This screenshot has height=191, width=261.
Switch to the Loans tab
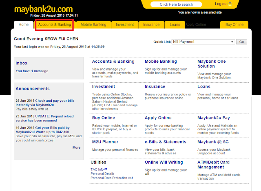(x=175, y=24)
